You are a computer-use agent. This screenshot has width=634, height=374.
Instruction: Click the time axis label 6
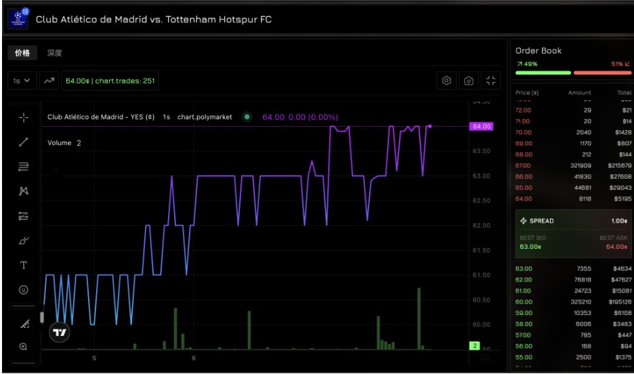click(194, 358)
